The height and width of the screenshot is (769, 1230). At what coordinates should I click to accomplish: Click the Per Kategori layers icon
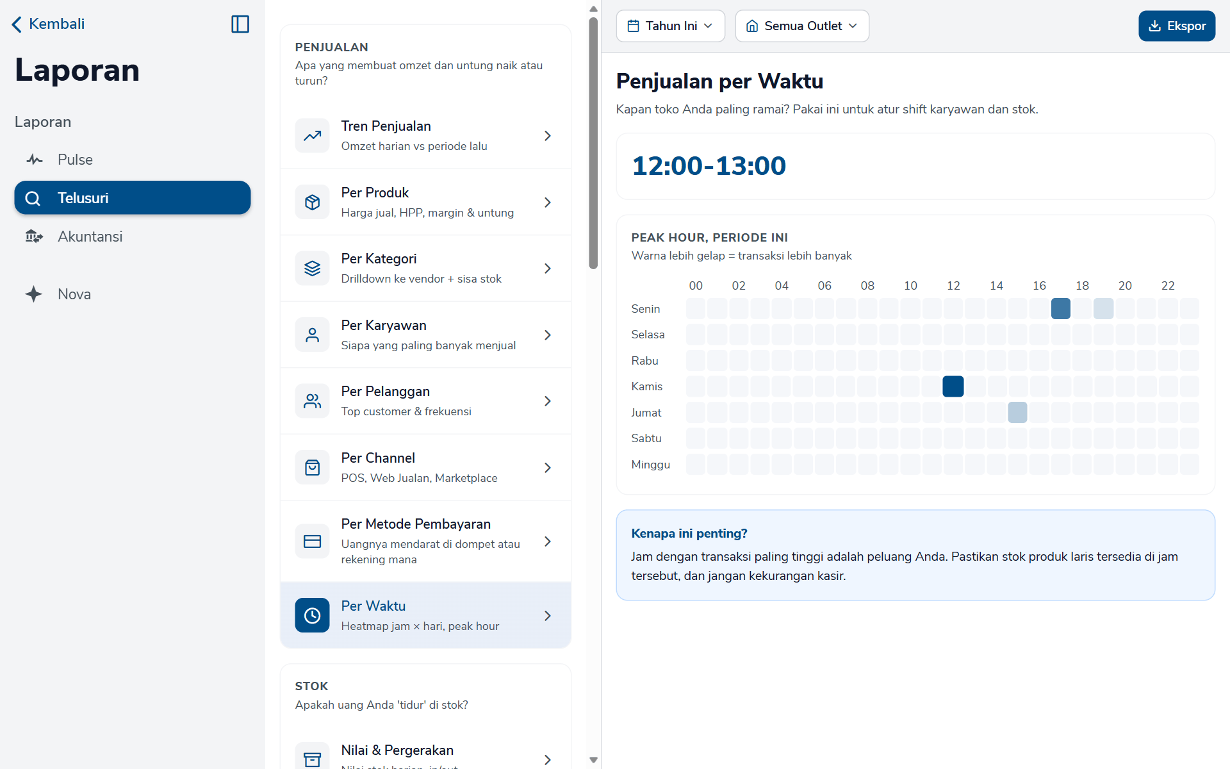pyautogui.click(x=312, y=269)
